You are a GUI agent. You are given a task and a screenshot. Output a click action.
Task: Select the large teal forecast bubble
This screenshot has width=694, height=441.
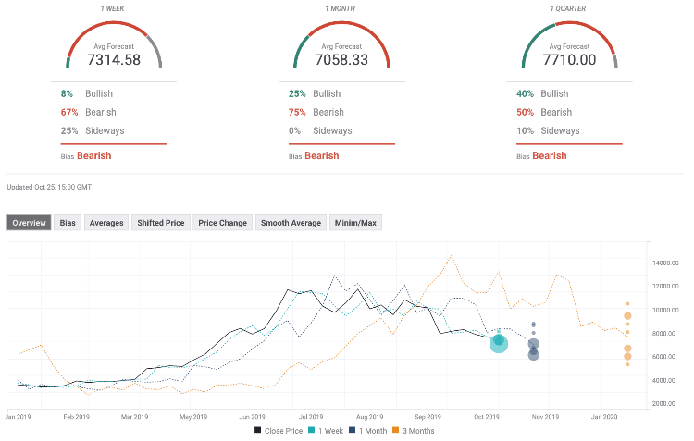499,344
